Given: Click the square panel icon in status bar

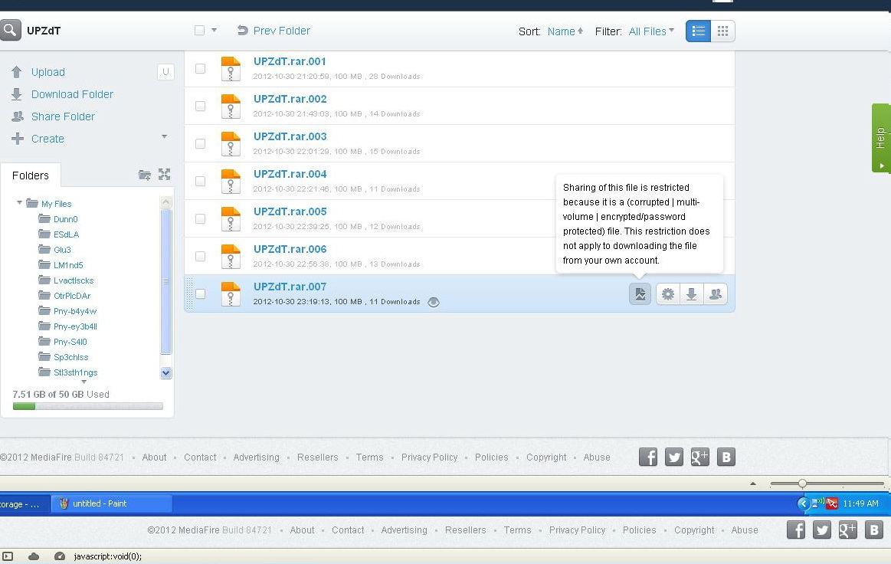Looking at the screenshot, I should (x=8, y=556).
